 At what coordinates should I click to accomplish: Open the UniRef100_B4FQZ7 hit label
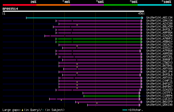pos(159,84)
